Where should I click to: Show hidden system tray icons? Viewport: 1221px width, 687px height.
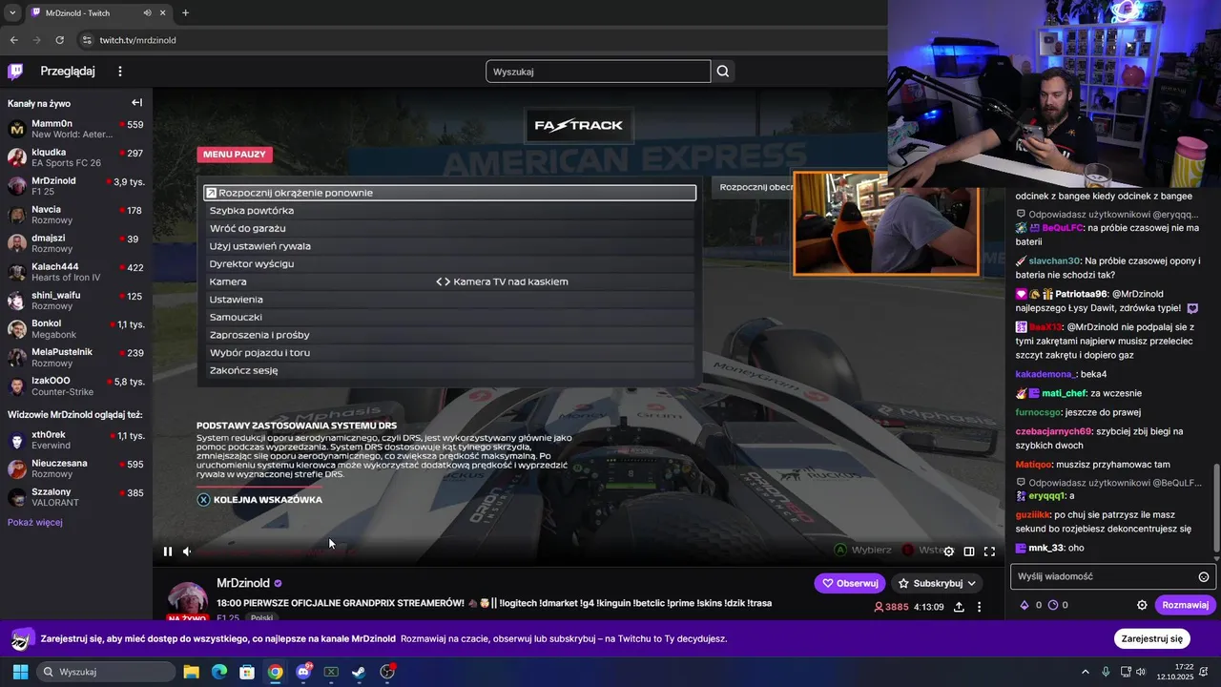point(1085,672)
